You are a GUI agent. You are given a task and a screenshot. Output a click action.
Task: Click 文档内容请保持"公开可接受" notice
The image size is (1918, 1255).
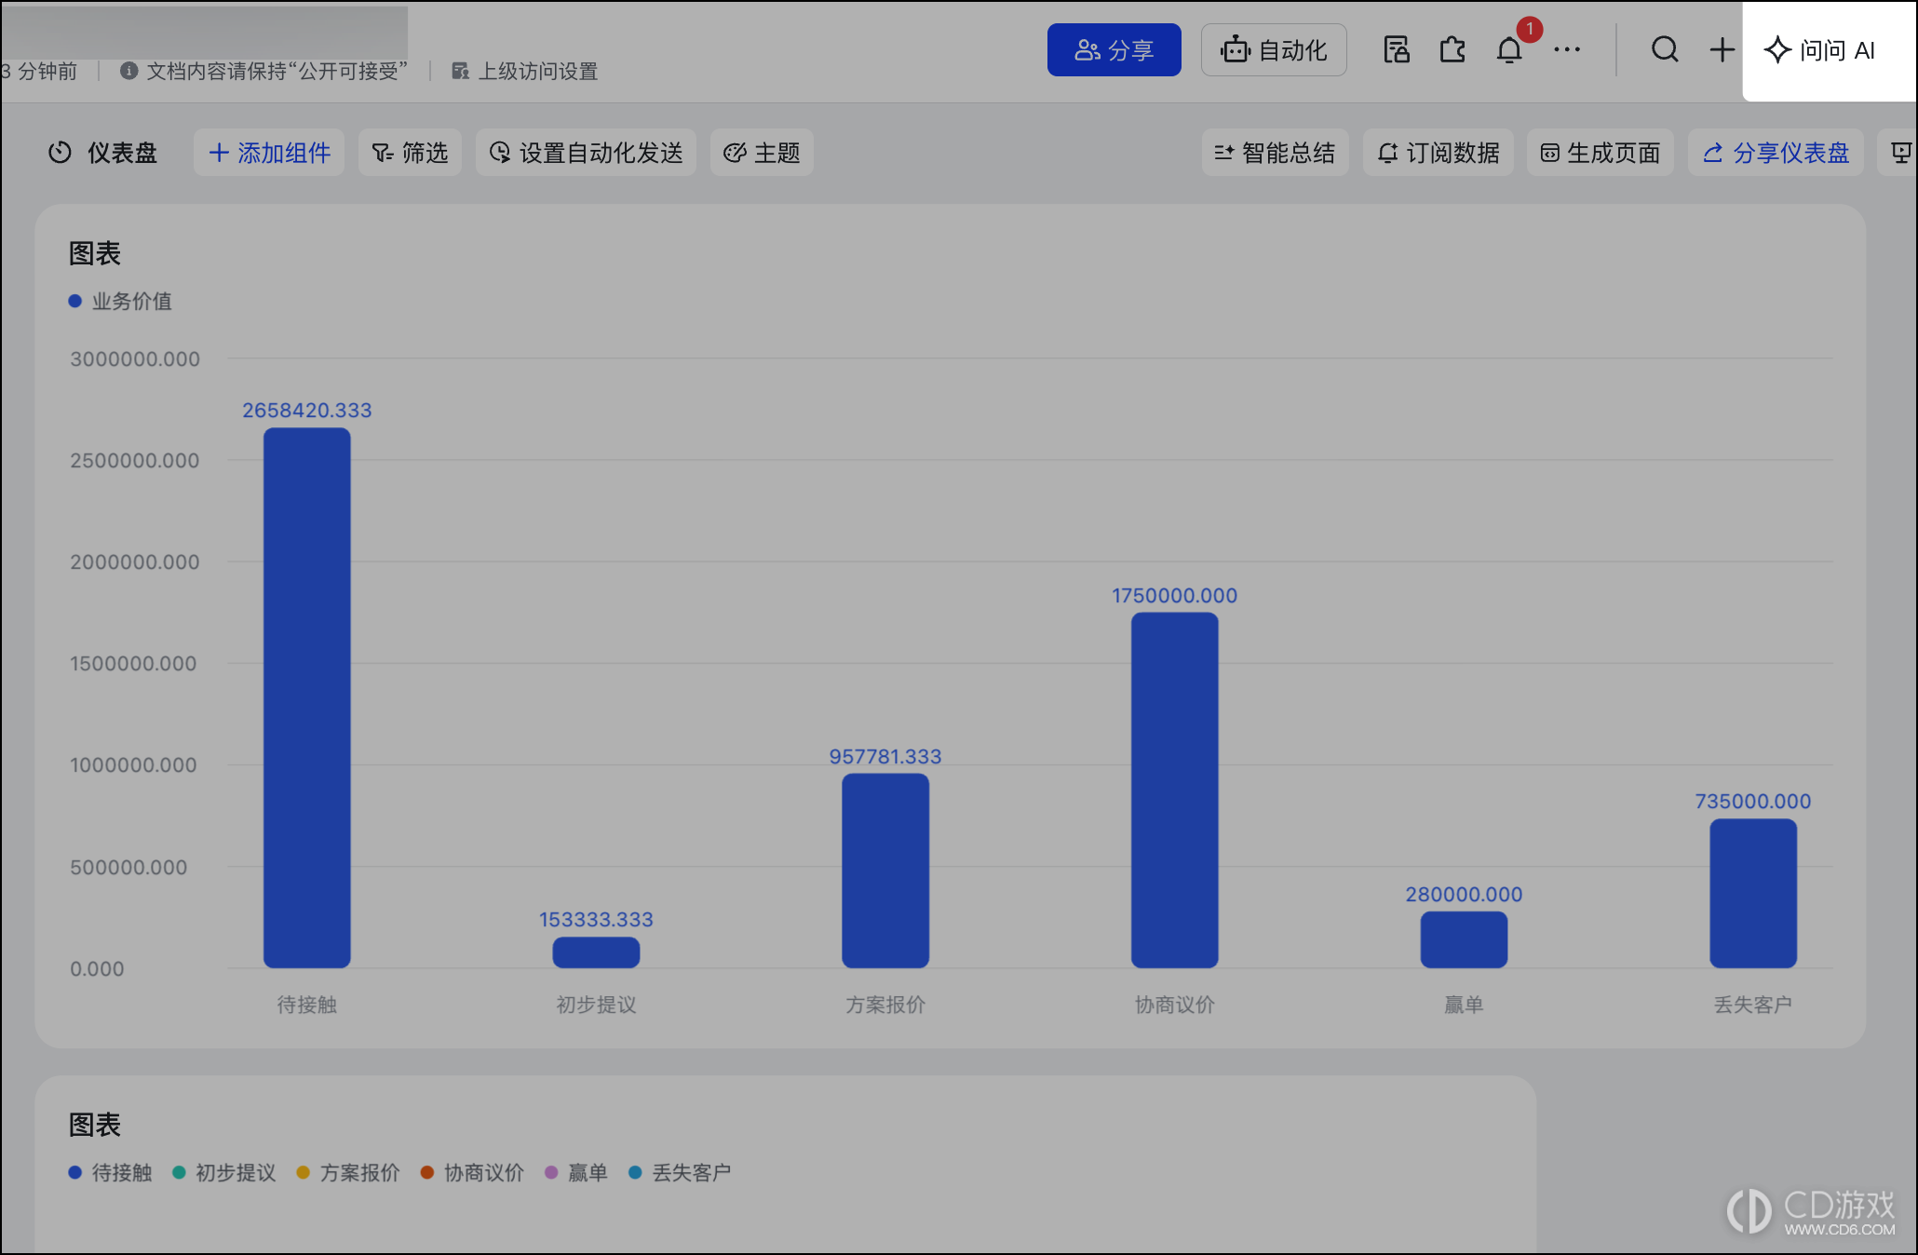click(264, 72)
